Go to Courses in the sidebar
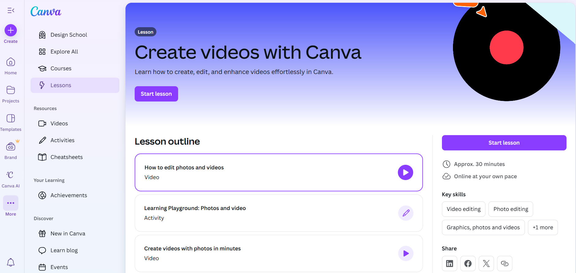Viewport: 576px width, 273px height. 61,68
